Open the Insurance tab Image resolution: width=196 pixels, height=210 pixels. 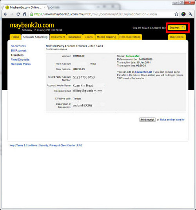coord(74,37)
